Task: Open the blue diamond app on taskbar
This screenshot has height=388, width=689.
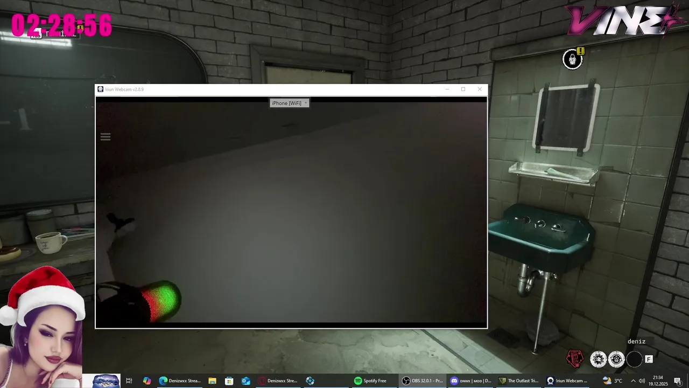Action: [x=310, y=380]
